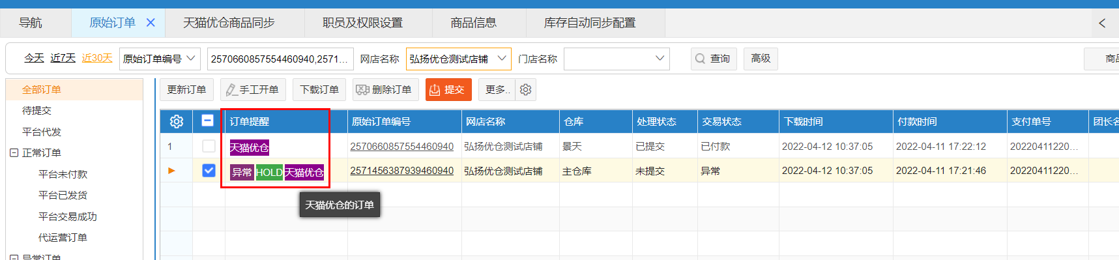Switch to 天猫优仓商品同步 tab
The image size is (1119, 260).
click(229, 23)
